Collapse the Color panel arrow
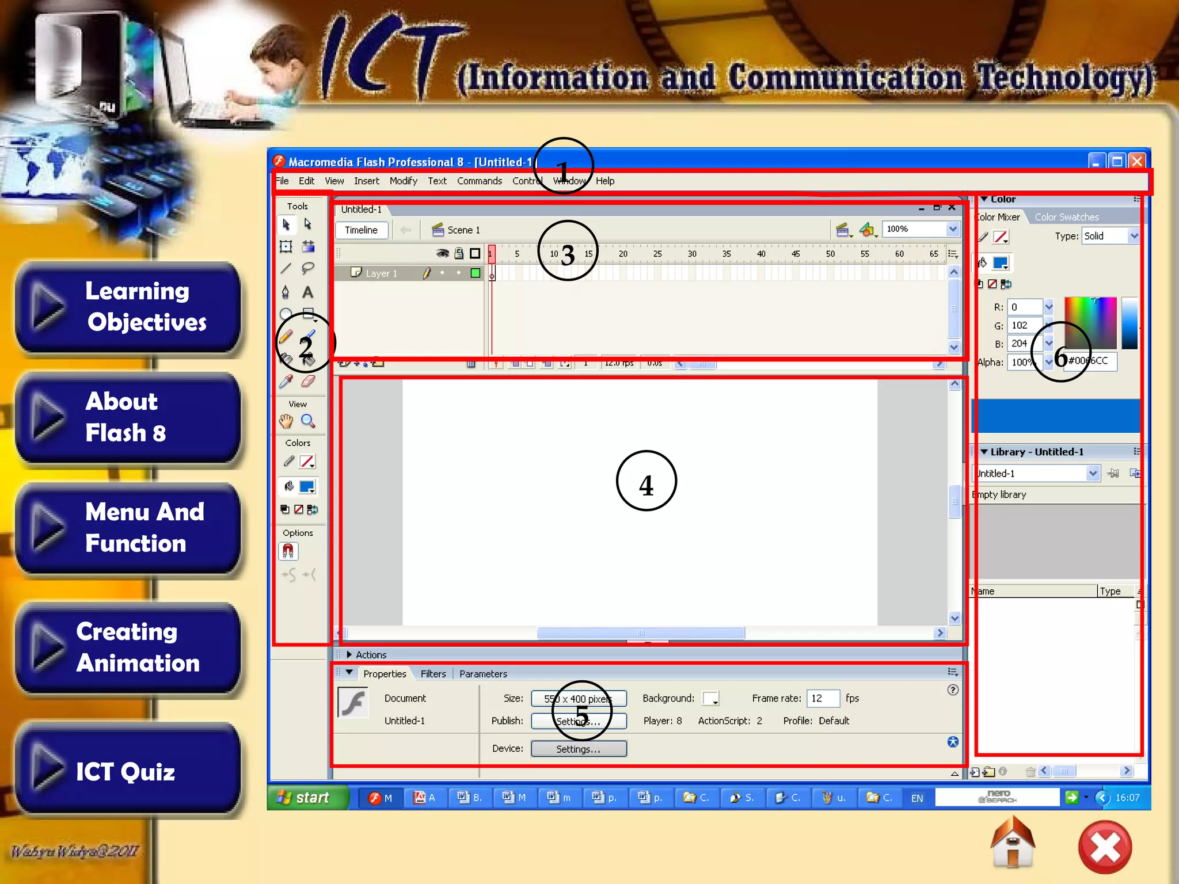 pos(984,199)
